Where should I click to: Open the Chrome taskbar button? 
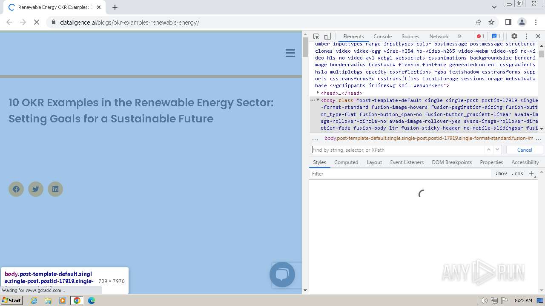point(77,300)
